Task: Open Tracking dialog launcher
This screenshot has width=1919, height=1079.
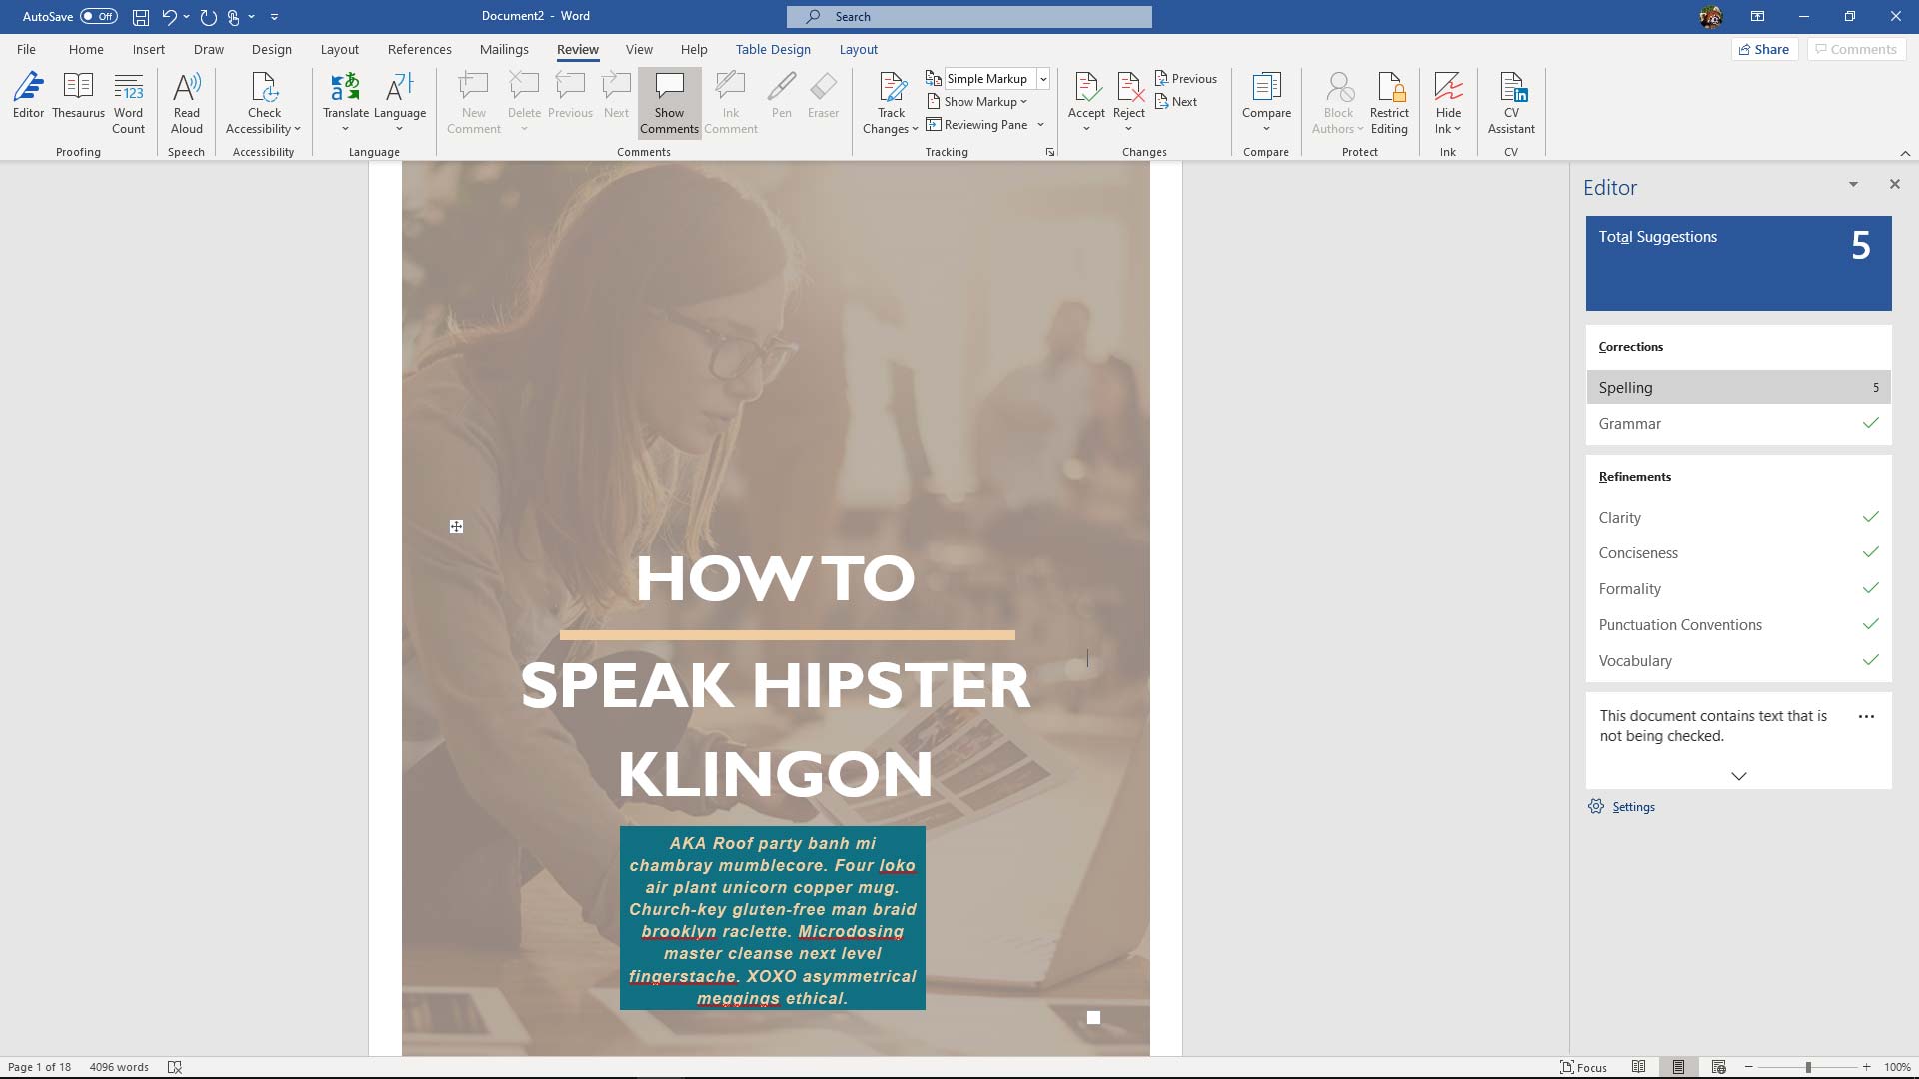Action: click(1049, 152)
